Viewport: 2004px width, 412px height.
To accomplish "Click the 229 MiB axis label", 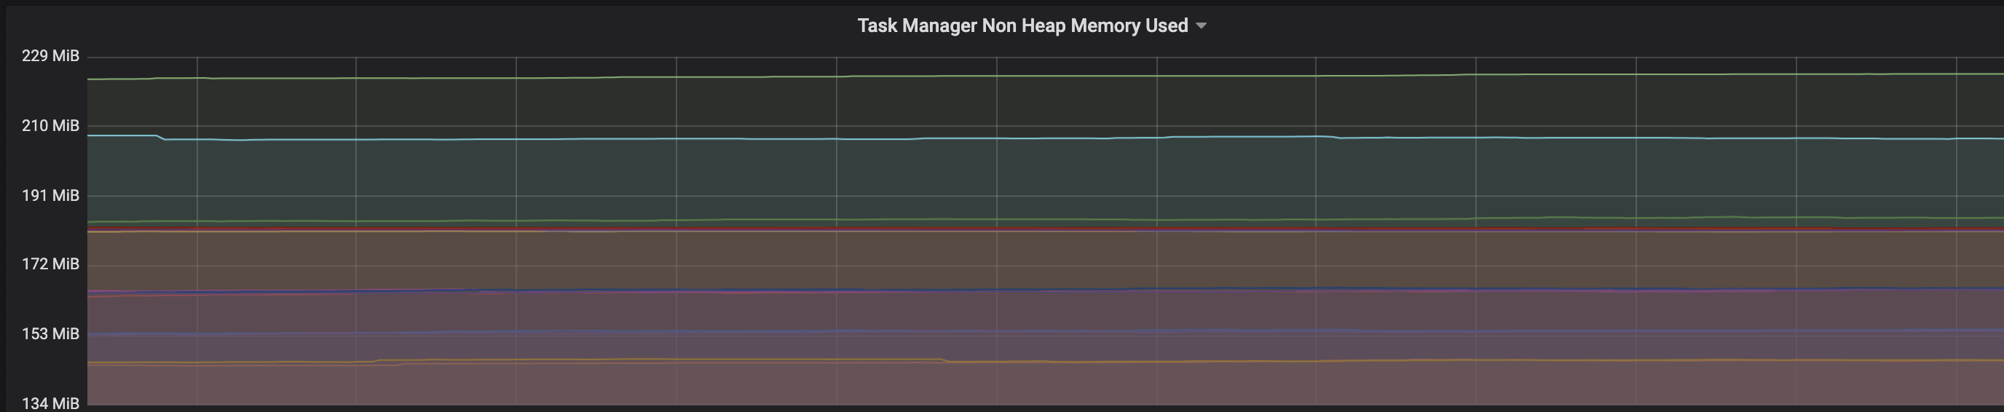I will pyautogui.click(x=50, y=56).
